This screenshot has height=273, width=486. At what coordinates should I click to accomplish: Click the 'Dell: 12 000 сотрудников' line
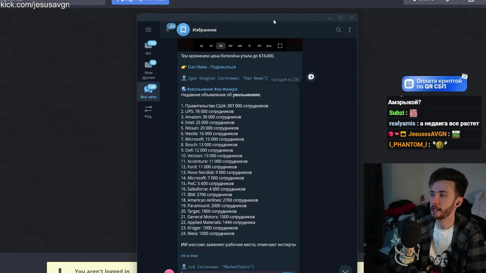207,150
